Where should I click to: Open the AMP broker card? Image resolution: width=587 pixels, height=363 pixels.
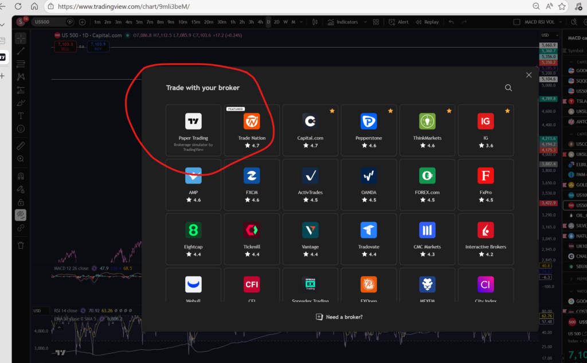(x=193, y=185)
